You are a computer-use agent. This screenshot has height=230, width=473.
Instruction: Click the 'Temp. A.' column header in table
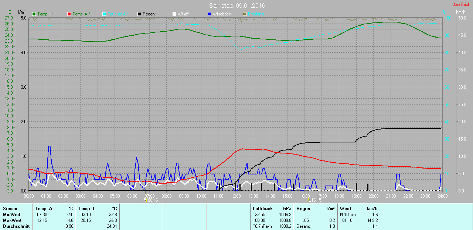[44, 209]
